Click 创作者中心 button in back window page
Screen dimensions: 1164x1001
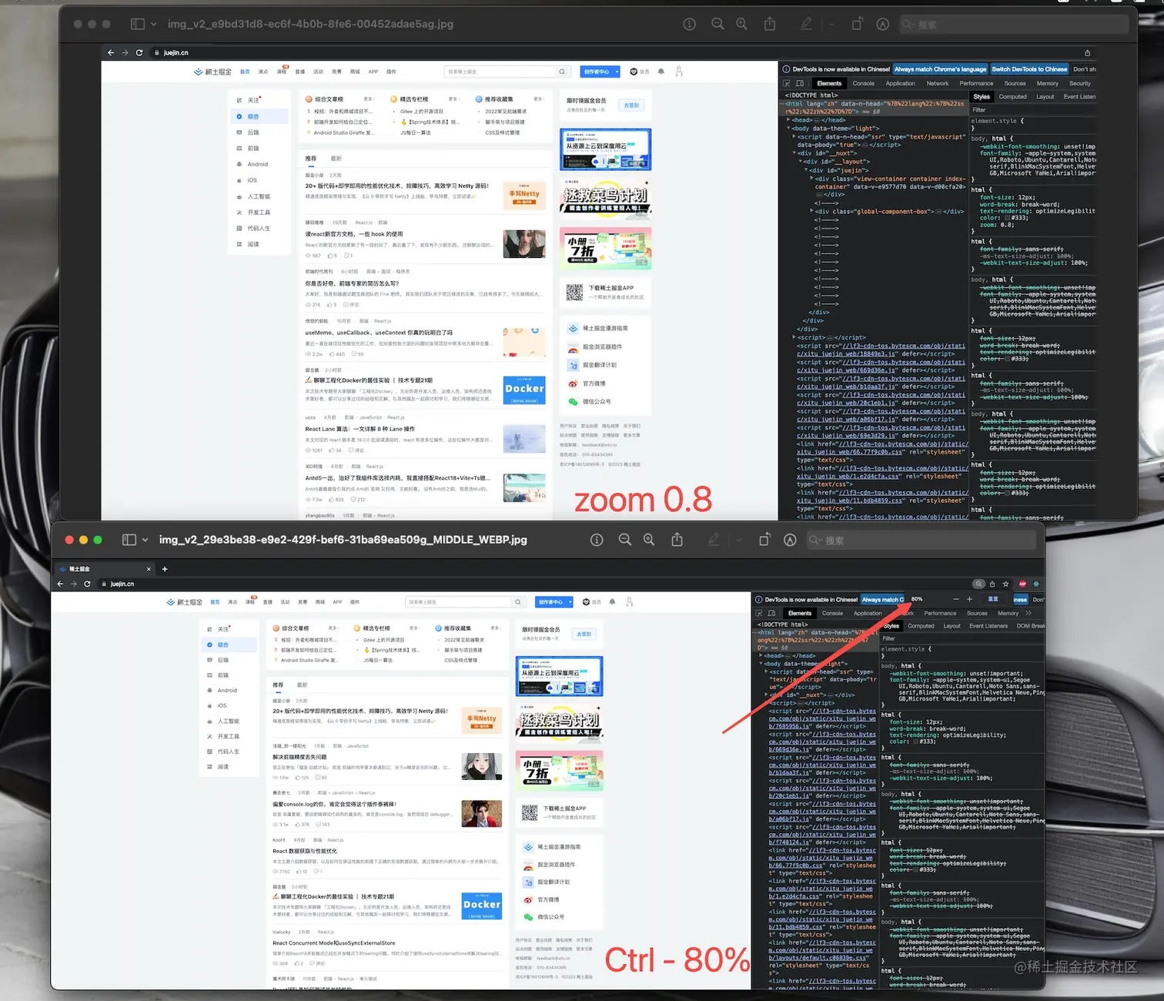(597, 72)
